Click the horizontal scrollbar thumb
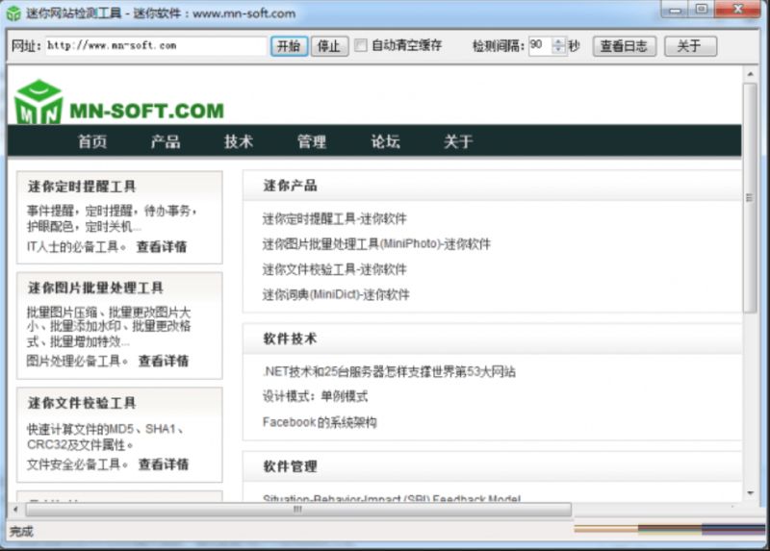 [298, 510]
